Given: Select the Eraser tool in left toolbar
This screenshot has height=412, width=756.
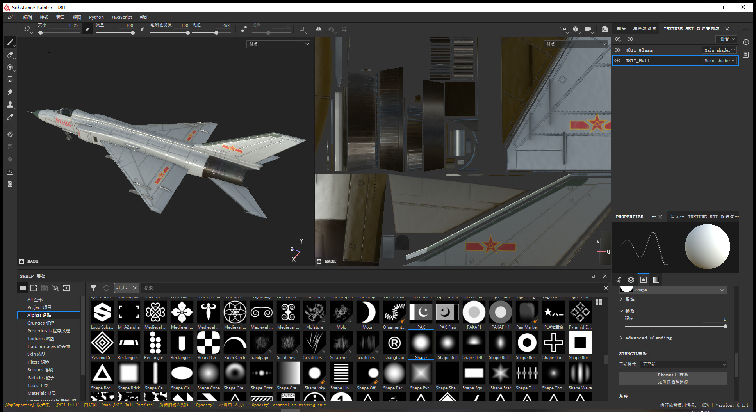Looking at the screenshot, I should point(10,55).
